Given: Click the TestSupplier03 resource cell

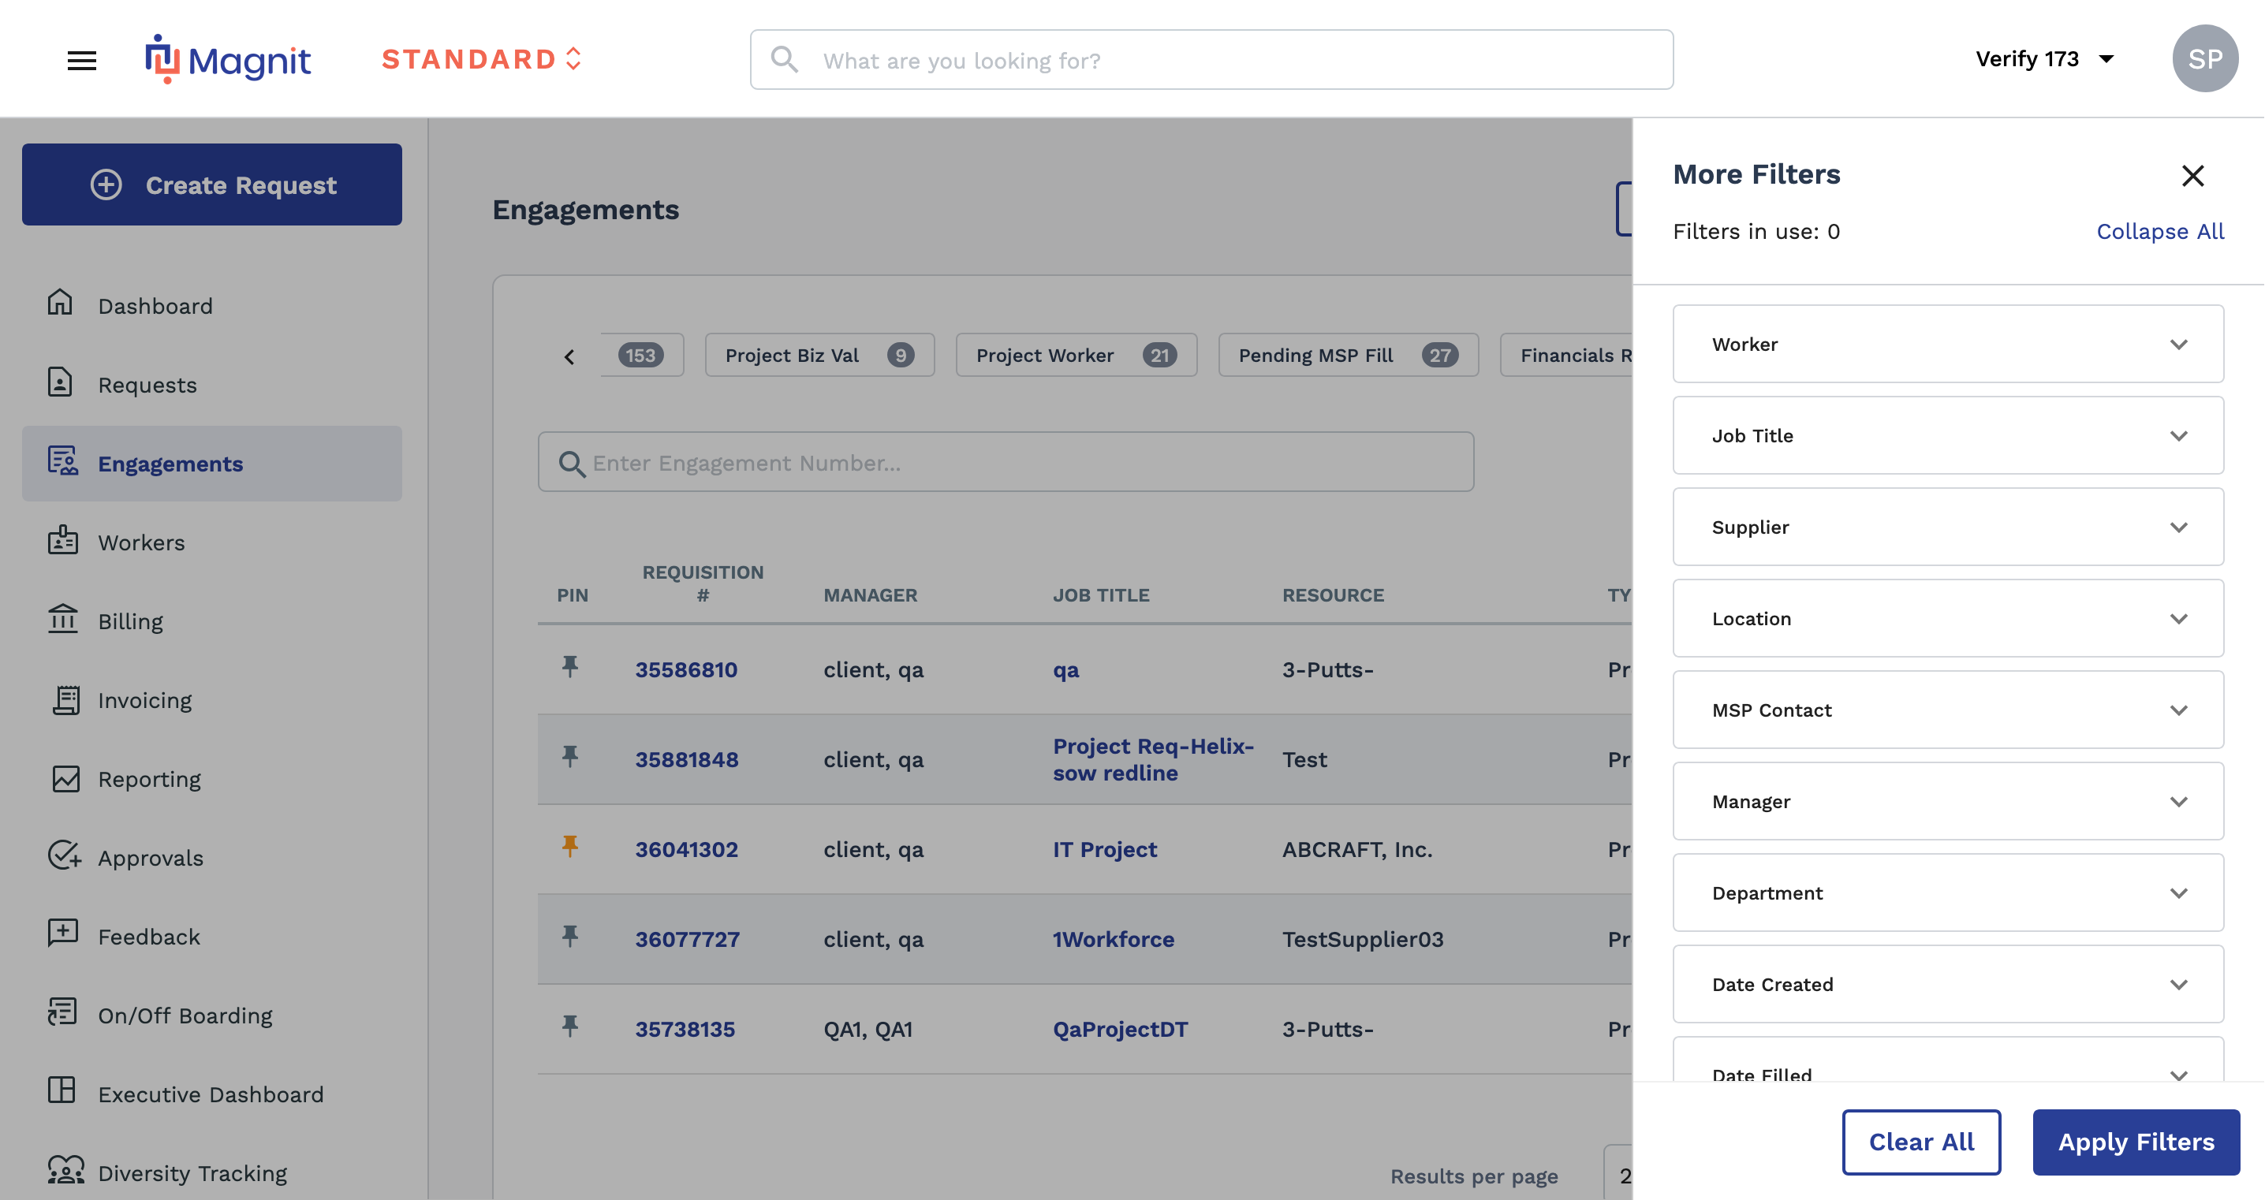Looking at the screenshot, I should (x=1362, y=939).
